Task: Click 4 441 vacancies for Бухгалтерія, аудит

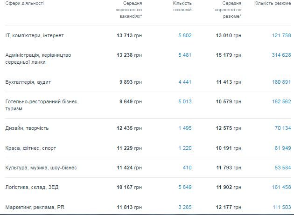Action: tap(185, 82)
